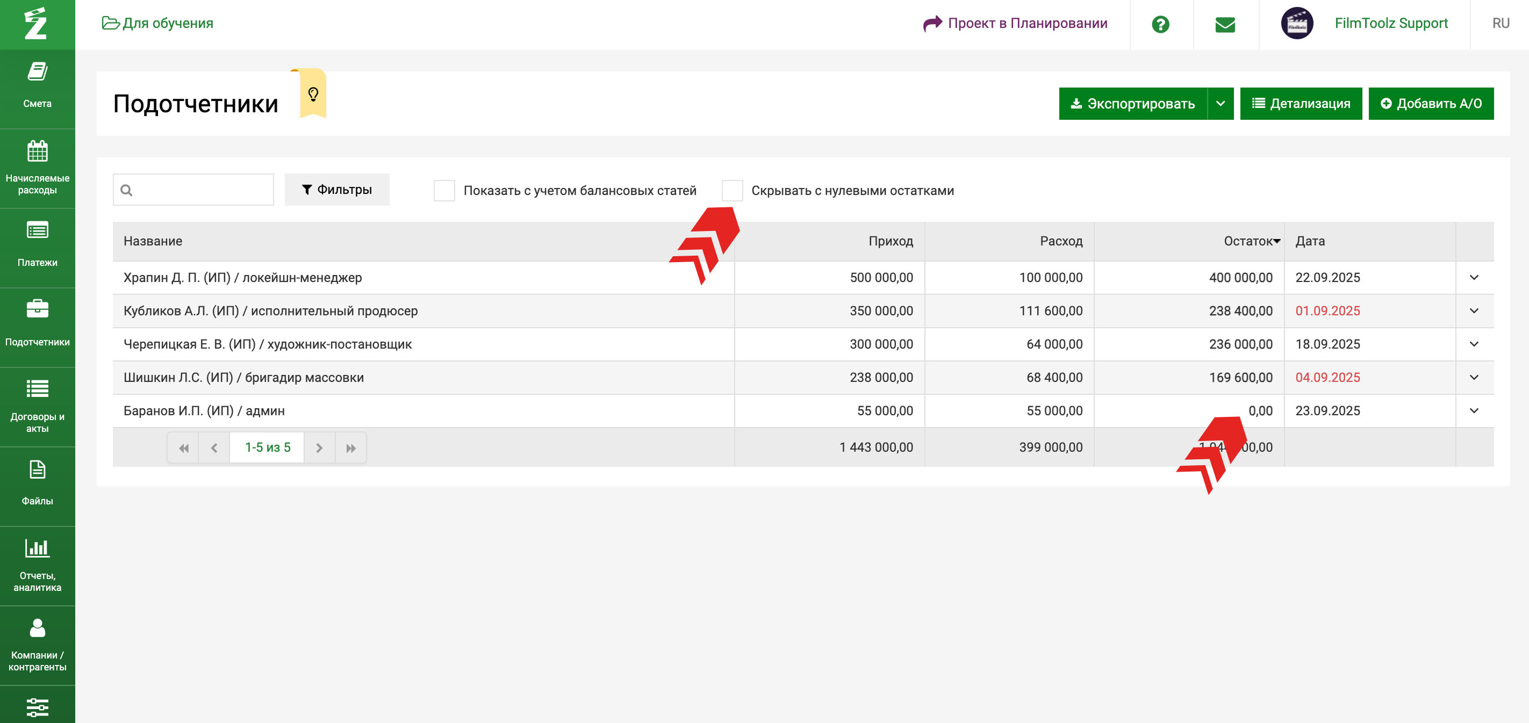Viewport: 1529px width, 723px height.
Task: Open the Экспортировать dropdown arrow
Action: pos(1221,104)
